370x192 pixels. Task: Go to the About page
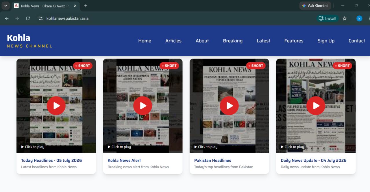(202, 41)
